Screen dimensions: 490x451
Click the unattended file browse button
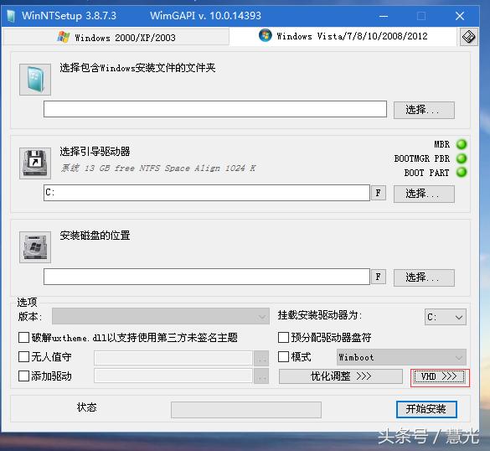coord(261,359)
